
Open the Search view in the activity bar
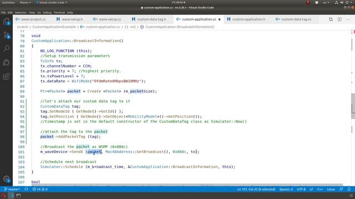[x=6, y=48]
